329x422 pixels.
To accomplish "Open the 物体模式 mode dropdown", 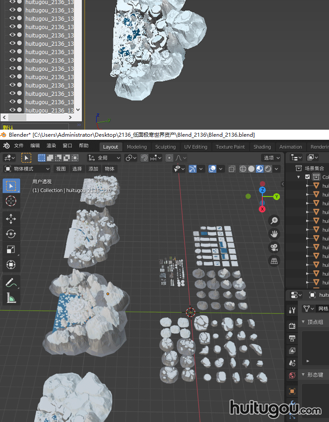I will (x=27, y=169).
